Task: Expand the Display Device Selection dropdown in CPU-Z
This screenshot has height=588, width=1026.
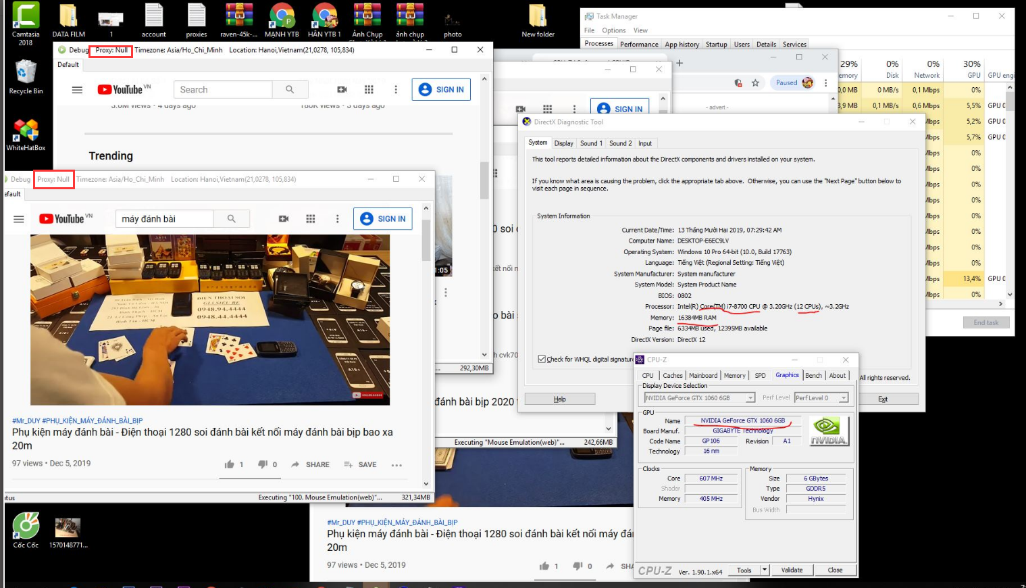Action: pos(750,398)
